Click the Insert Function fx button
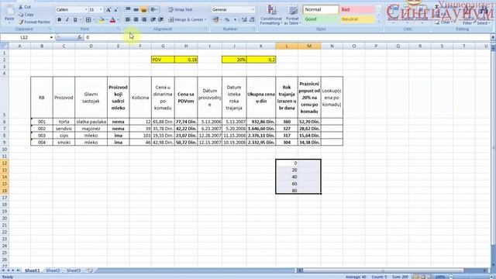This screenshot has width=496, height=279. [x=79, y=37]
